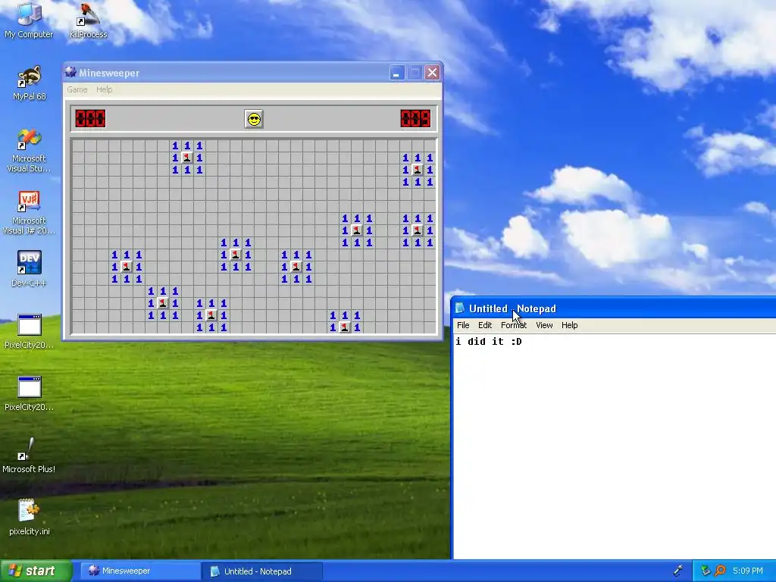Viewport: 776px width, 582px height.
Task: Click the "i did it :D" text in Notepad
Action: tap(489, 342)
